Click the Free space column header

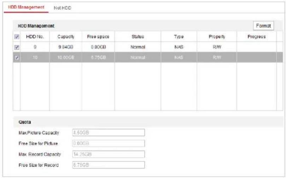point(98,37)
